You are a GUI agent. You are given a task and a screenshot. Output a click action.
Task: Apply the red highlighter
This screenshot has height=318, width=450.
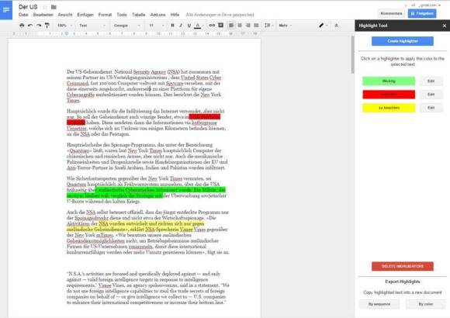click(389, 95)
